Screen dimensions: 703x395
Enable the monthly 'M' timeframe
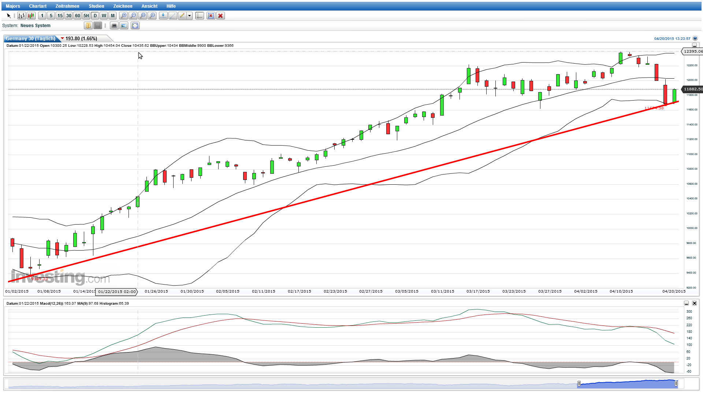click(x=112, y=16)
